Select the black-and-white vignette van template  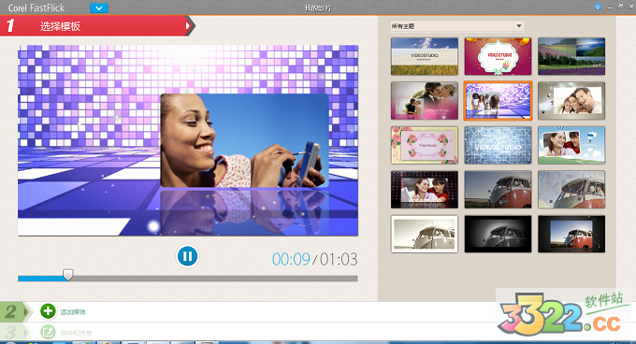coord(498,234)
